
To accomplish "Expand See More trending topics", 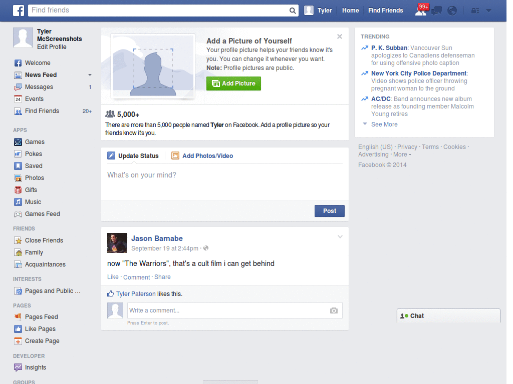I will point(384,124).
